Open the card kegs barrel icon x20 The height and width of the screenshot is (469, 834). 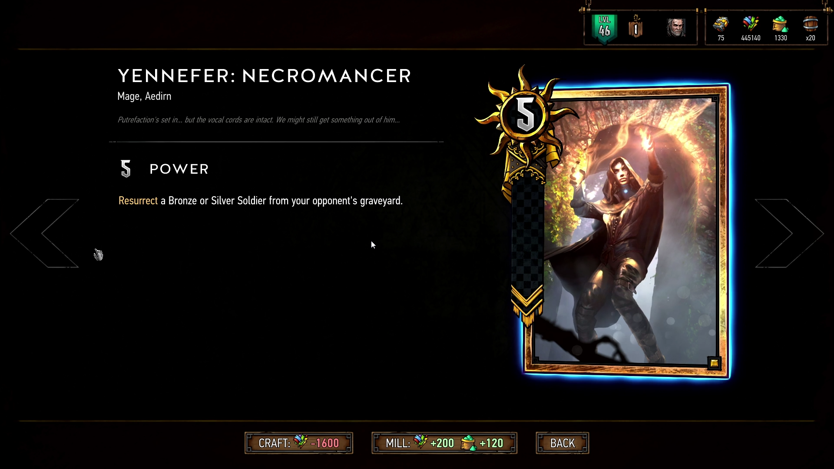811,25
